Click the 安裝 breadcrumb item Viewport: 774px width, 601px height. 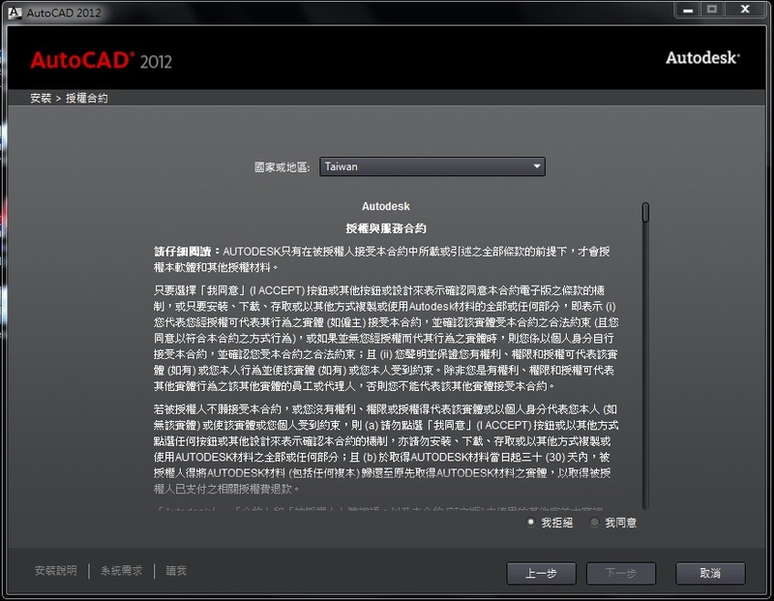[x=41, y=99]
